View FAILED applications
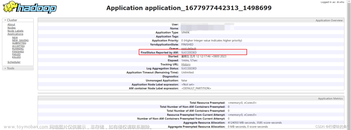This screenshot has height=130, width=351. tap(16, 55)
